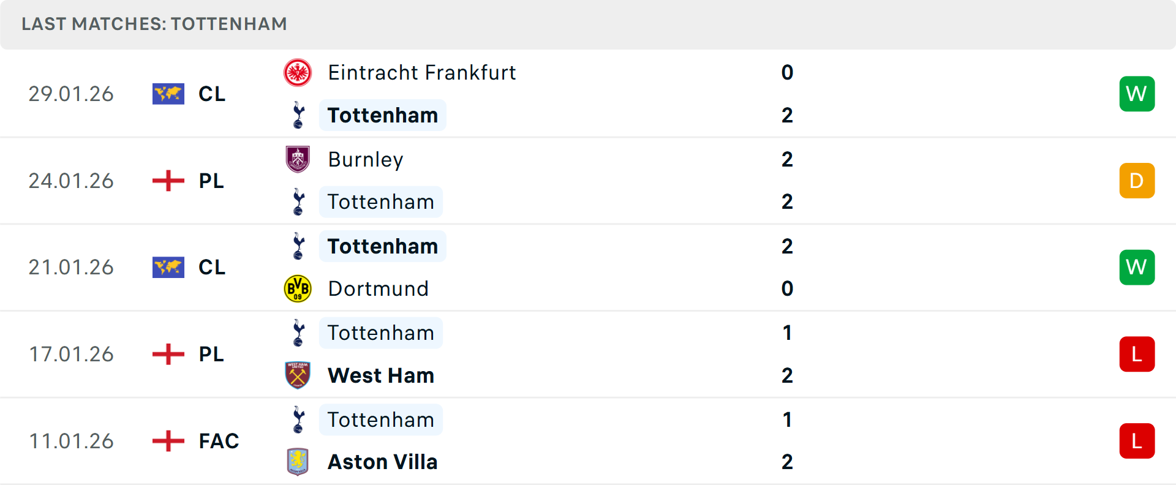1176x485 pixels.
Task: Click the orange D draw badge
Action: (x=1137, y=181)
